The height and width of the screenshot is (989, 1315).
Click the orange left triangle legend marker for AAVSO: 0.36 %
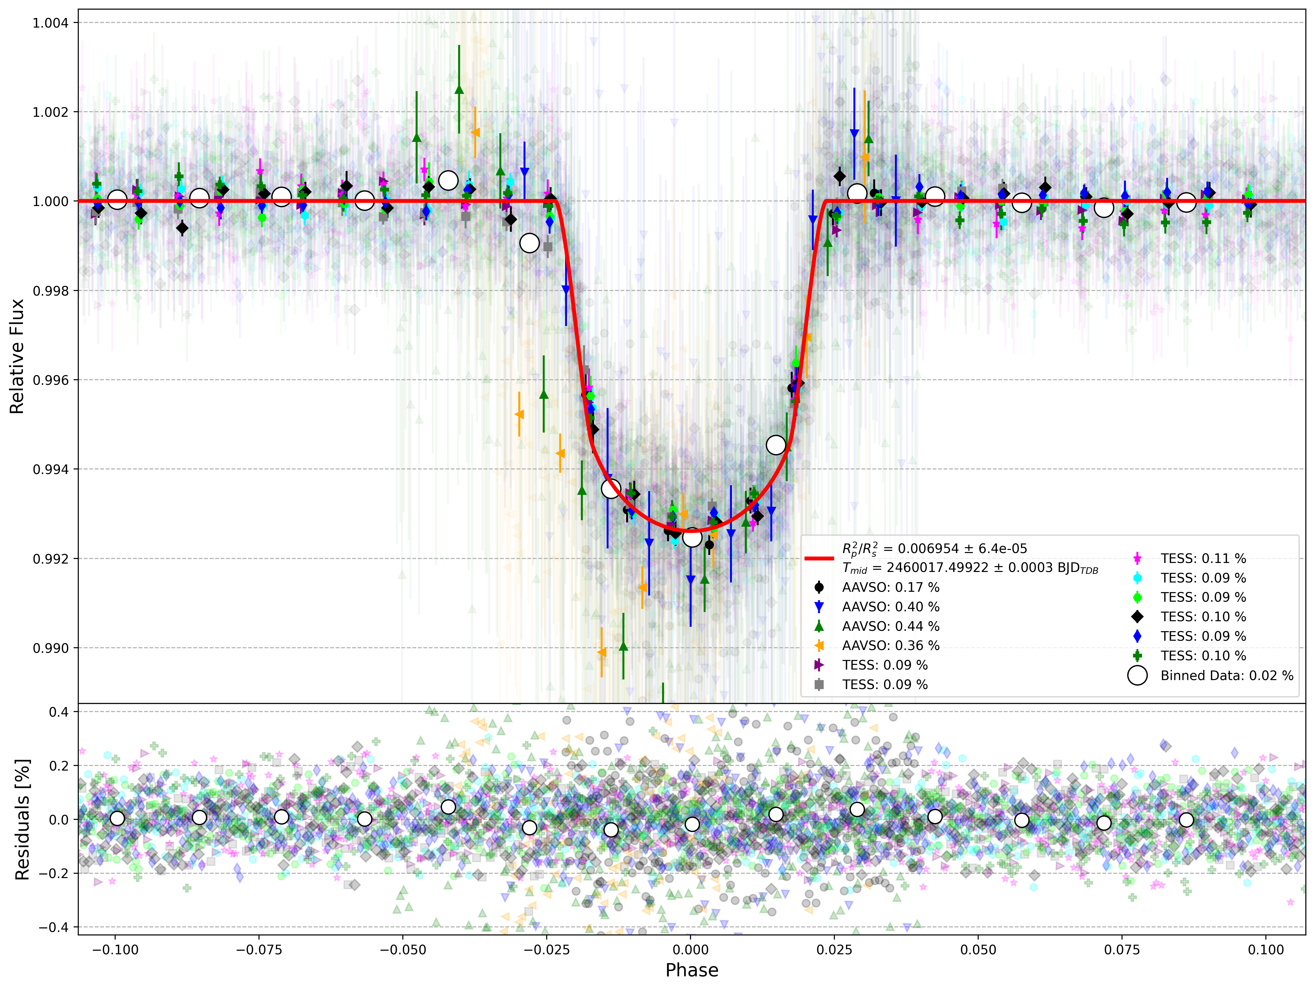point(819,645)
